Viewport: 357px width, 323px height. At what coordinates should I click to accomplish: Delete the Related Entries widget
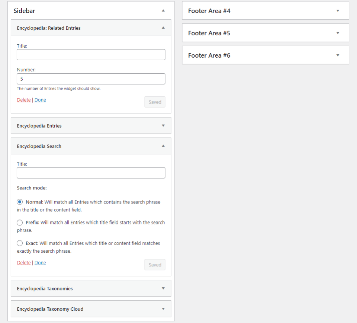pos(24,100)
